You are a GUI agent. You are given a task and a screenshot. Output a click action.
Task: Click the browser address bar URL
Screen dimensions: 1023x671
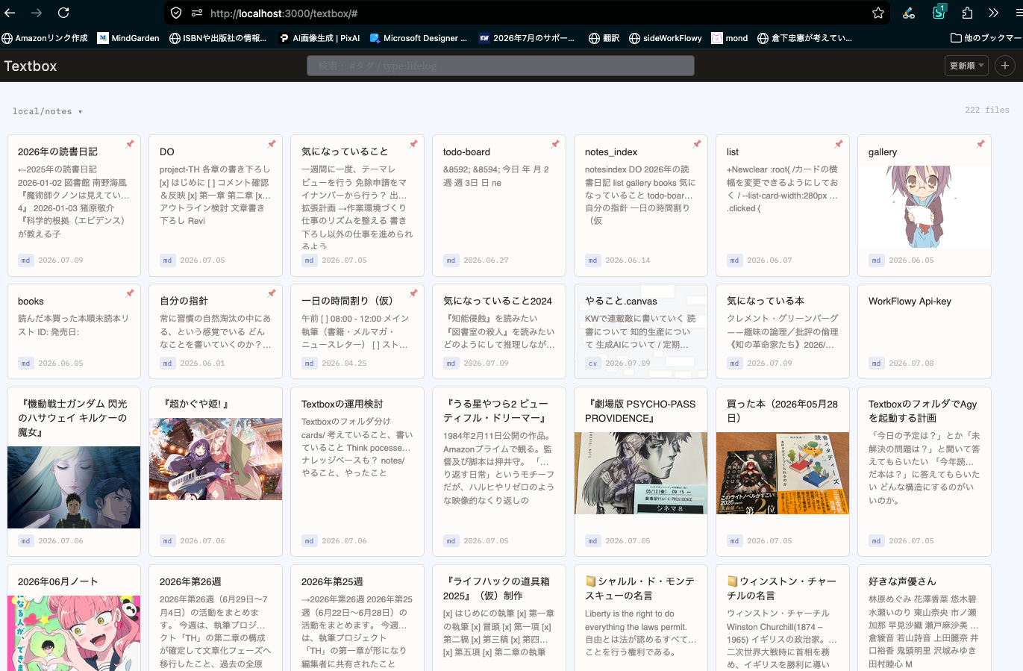pos(284,13)
